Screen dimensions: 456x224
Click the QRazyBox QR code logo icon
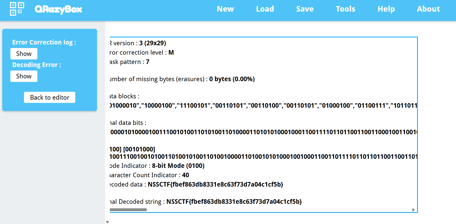pyautogui.click(x=17, y=9)
